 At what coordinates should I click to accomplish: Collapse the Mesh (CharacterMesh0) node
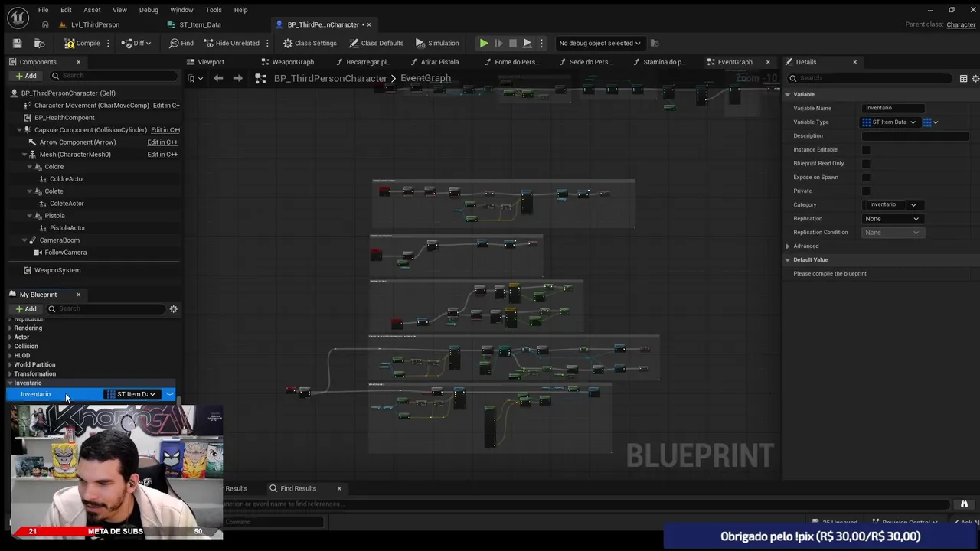pos(24,155)
